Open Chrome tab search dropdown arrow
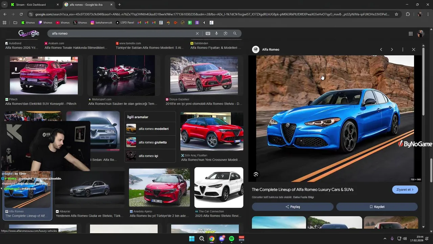The image size is (433, 244). (x=4, y=4)
